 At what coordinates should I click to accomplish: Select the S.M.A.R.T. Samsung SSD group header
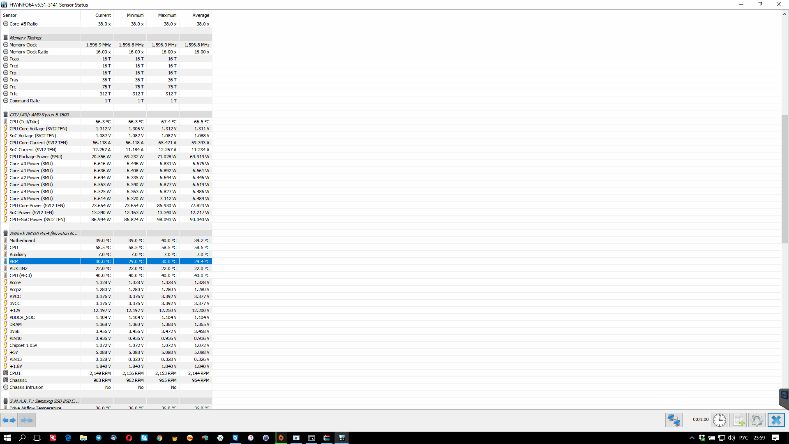pos(44,401)
